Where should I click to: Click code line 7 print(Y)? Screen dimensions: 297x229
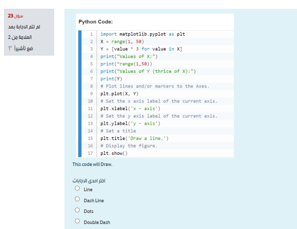pyautogui.click(x=111, y=79)
